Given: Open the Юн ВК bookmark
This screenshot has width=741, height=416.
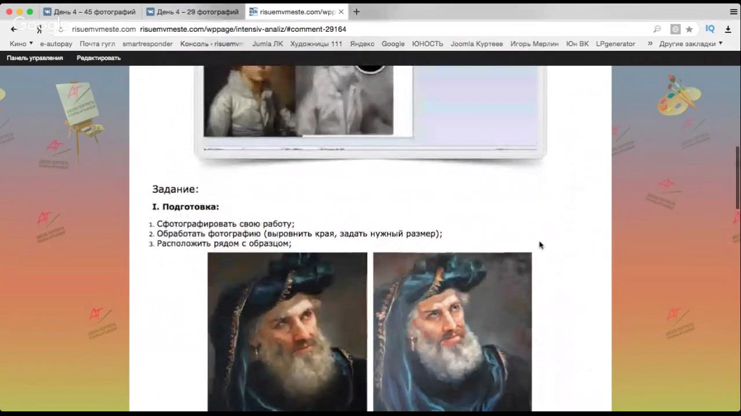Looking at the screenshot, I should coord(577,44).
